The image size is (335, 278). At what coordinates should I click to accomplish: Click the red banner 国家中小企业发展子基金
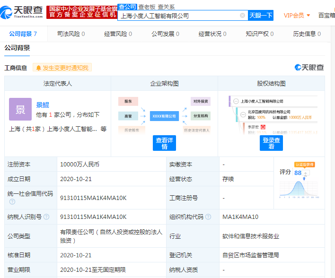pos(82,12)
